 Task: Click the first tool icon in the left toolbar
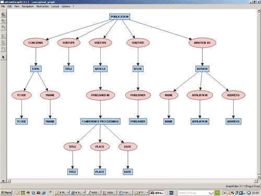click(x=3, y=14)
